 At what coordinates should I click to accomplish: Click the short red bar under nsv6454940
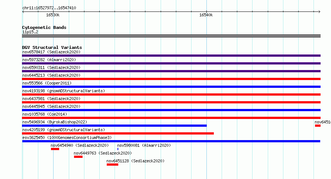click(55, 149)
